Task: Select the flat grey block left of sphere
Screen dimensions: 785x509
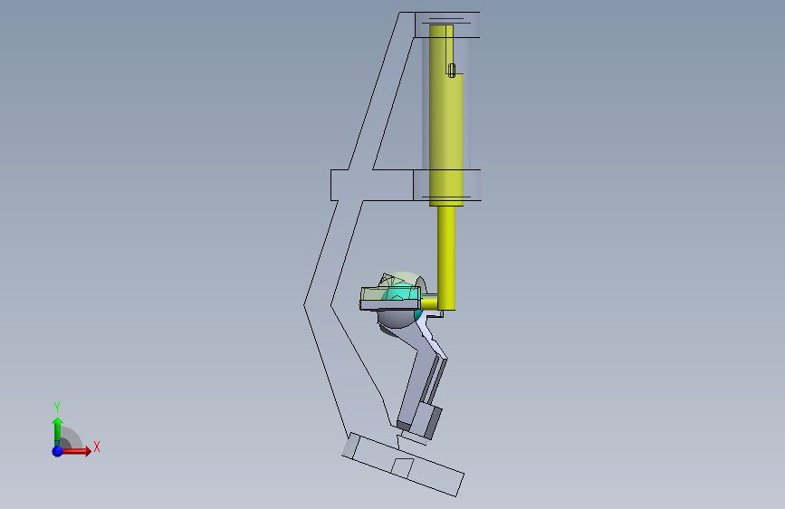Action: tap(389, 304)
